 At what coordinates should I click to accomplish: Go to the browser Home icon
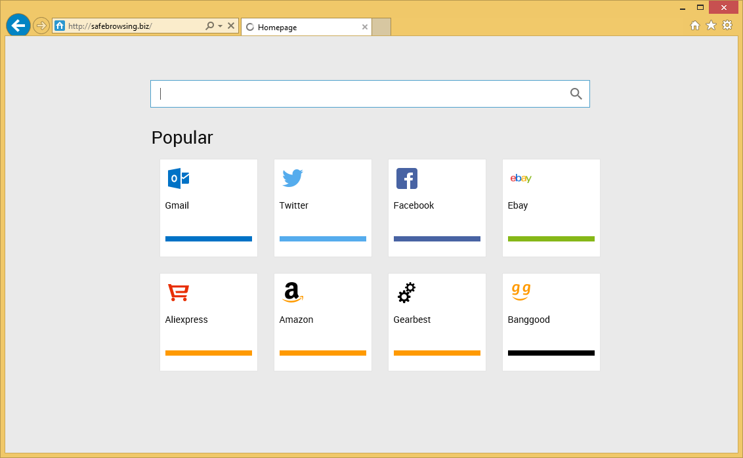(x=694, y=26)
